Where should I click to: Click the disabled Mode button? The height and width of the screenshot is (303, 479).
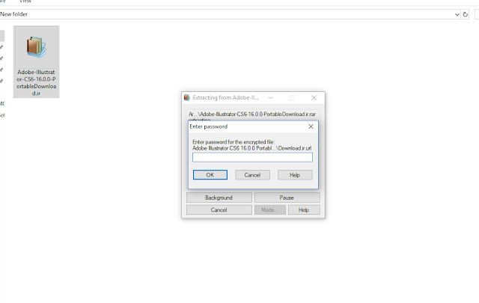[x=270, y=209]
